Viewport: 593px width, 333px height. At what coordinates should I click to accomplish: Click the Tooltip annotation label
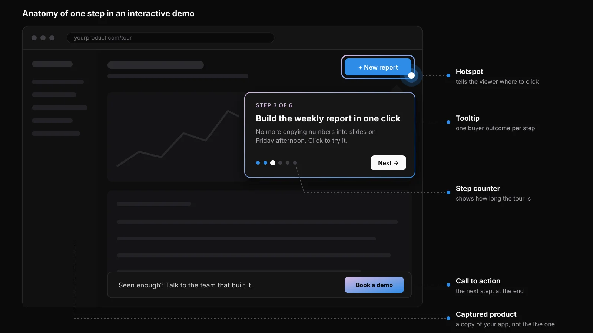(467, 118)
